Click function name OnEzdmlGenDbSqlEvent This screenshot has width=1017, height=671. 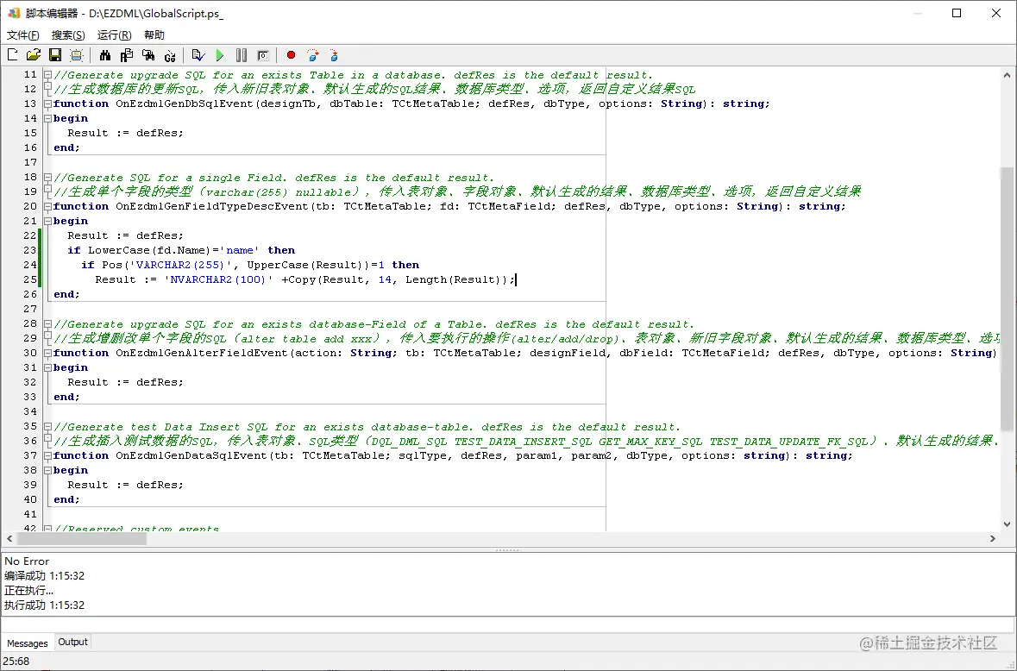(185, 103)
